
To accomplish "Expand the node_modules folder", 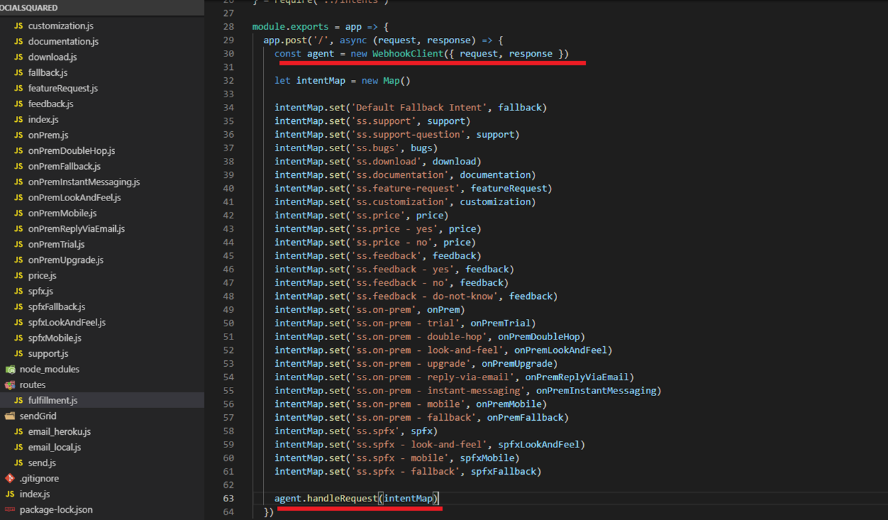I will (x=49, y=370).
